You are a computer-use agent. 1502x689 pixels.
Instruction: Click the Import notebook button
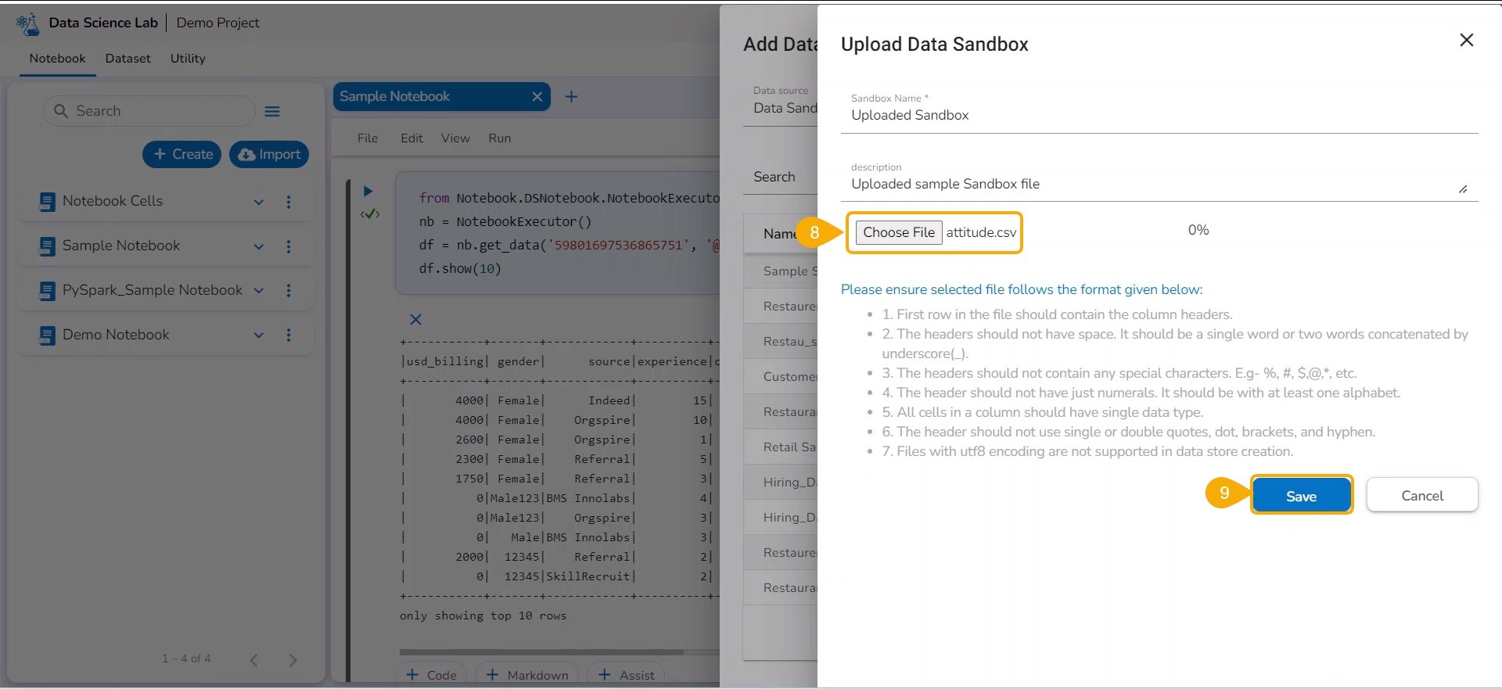click(x=269, y=155)
